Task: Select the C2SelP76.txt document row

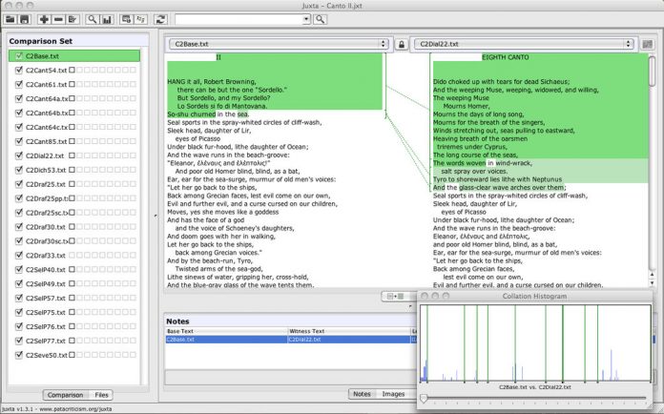Action: coord(74,326)
